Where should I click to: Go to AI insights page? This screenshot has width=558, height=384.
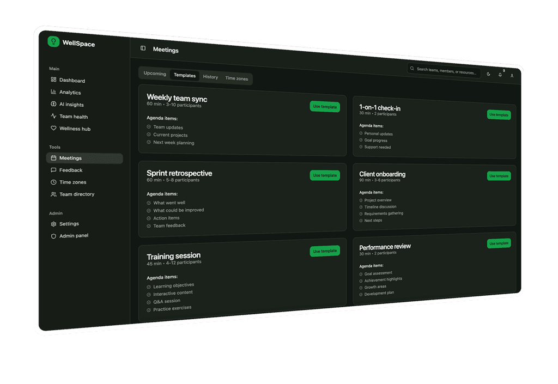click(84, 104)
